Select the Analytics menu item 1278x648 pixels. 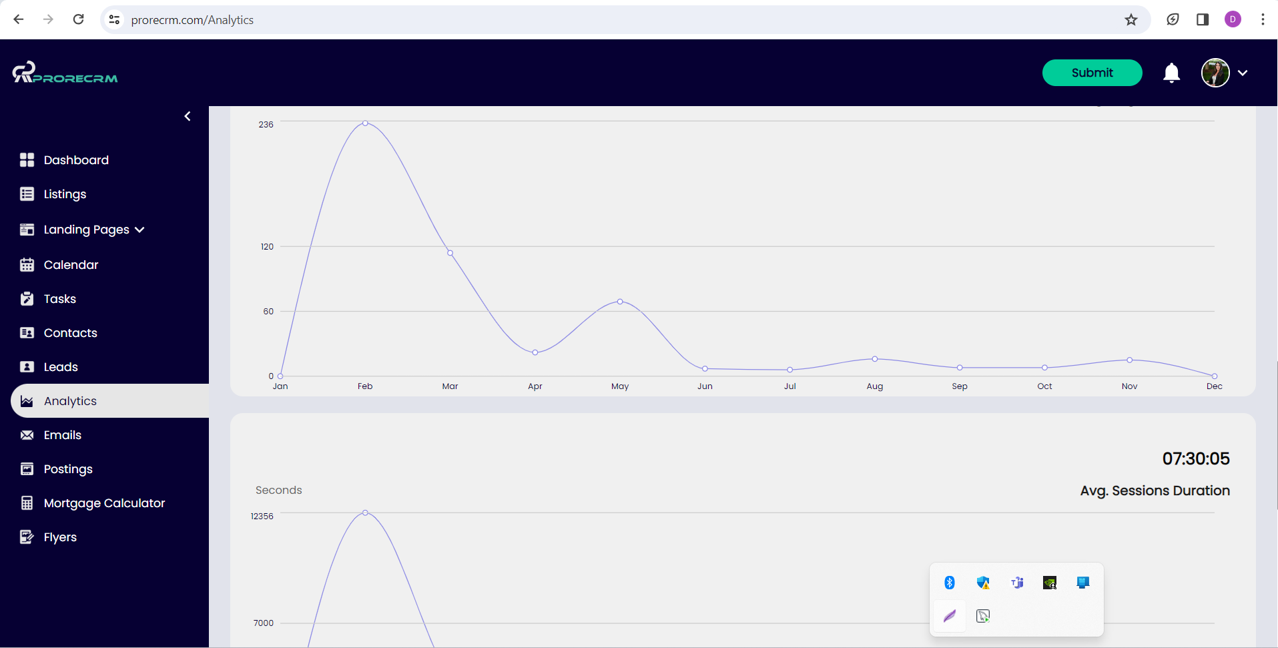click(x=109, y=401)
